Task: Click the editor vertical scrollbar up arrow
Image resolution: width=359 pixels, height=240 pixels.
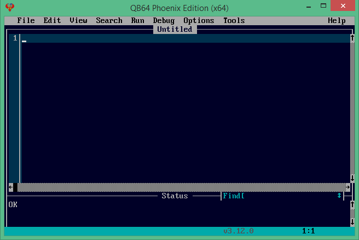Action: click(352, 38)
